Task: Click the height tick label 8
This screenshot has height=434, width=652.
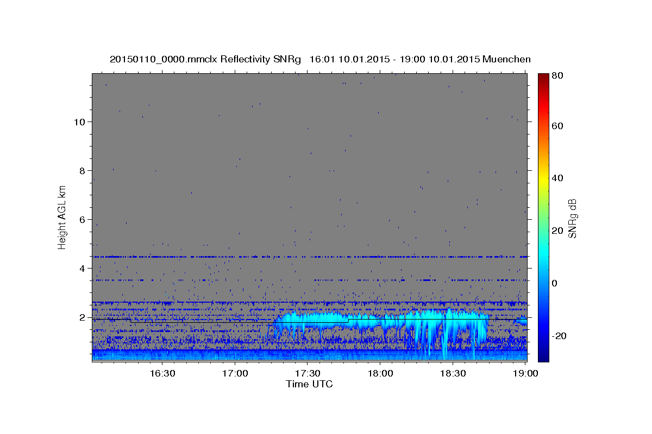Action: tap(83, 170)
